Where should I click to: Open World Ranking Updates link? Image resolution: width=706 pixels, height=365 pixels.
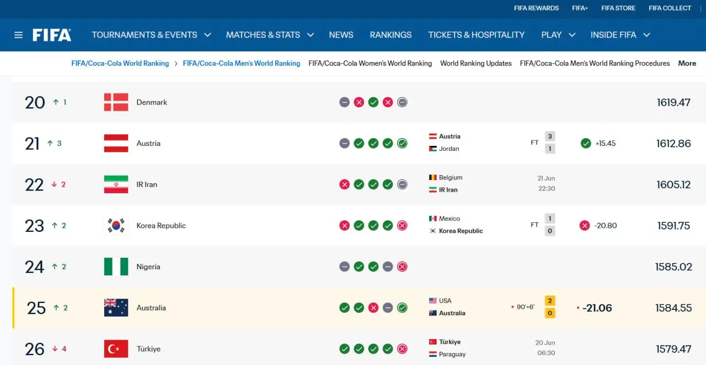tap(476, 63)
